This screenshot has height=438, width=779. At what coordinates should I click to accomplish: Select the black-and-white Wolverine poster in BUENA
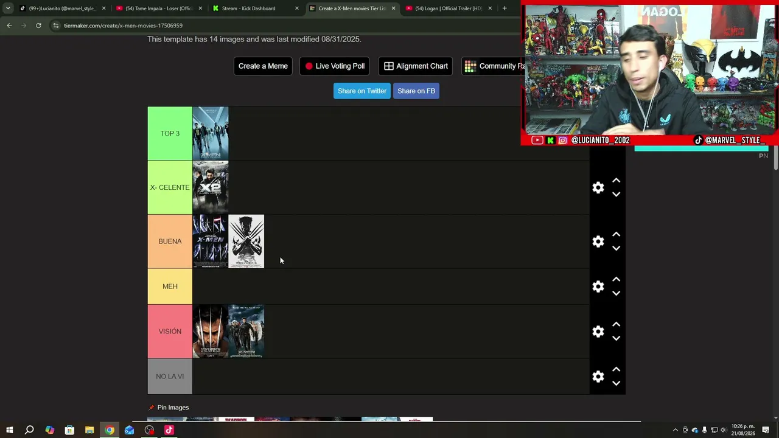point(246,242)
